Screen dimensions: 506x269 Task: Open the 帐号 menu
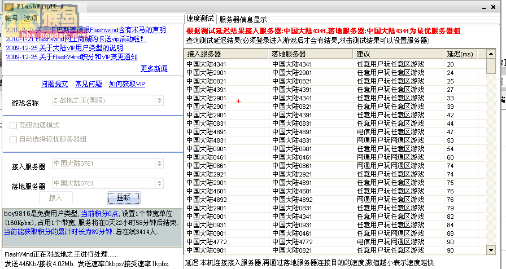(11, 19)
